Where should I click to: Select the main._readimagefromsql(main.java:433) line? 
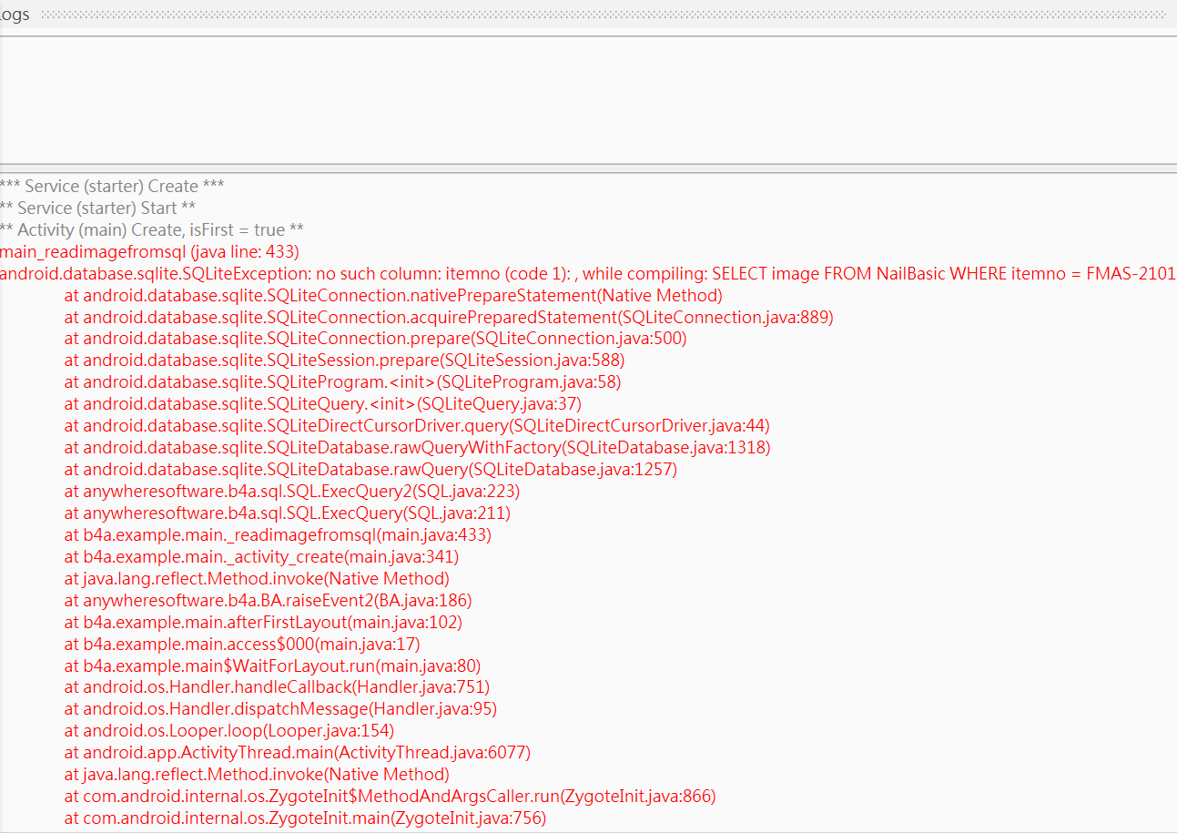(x=278, y=535)
